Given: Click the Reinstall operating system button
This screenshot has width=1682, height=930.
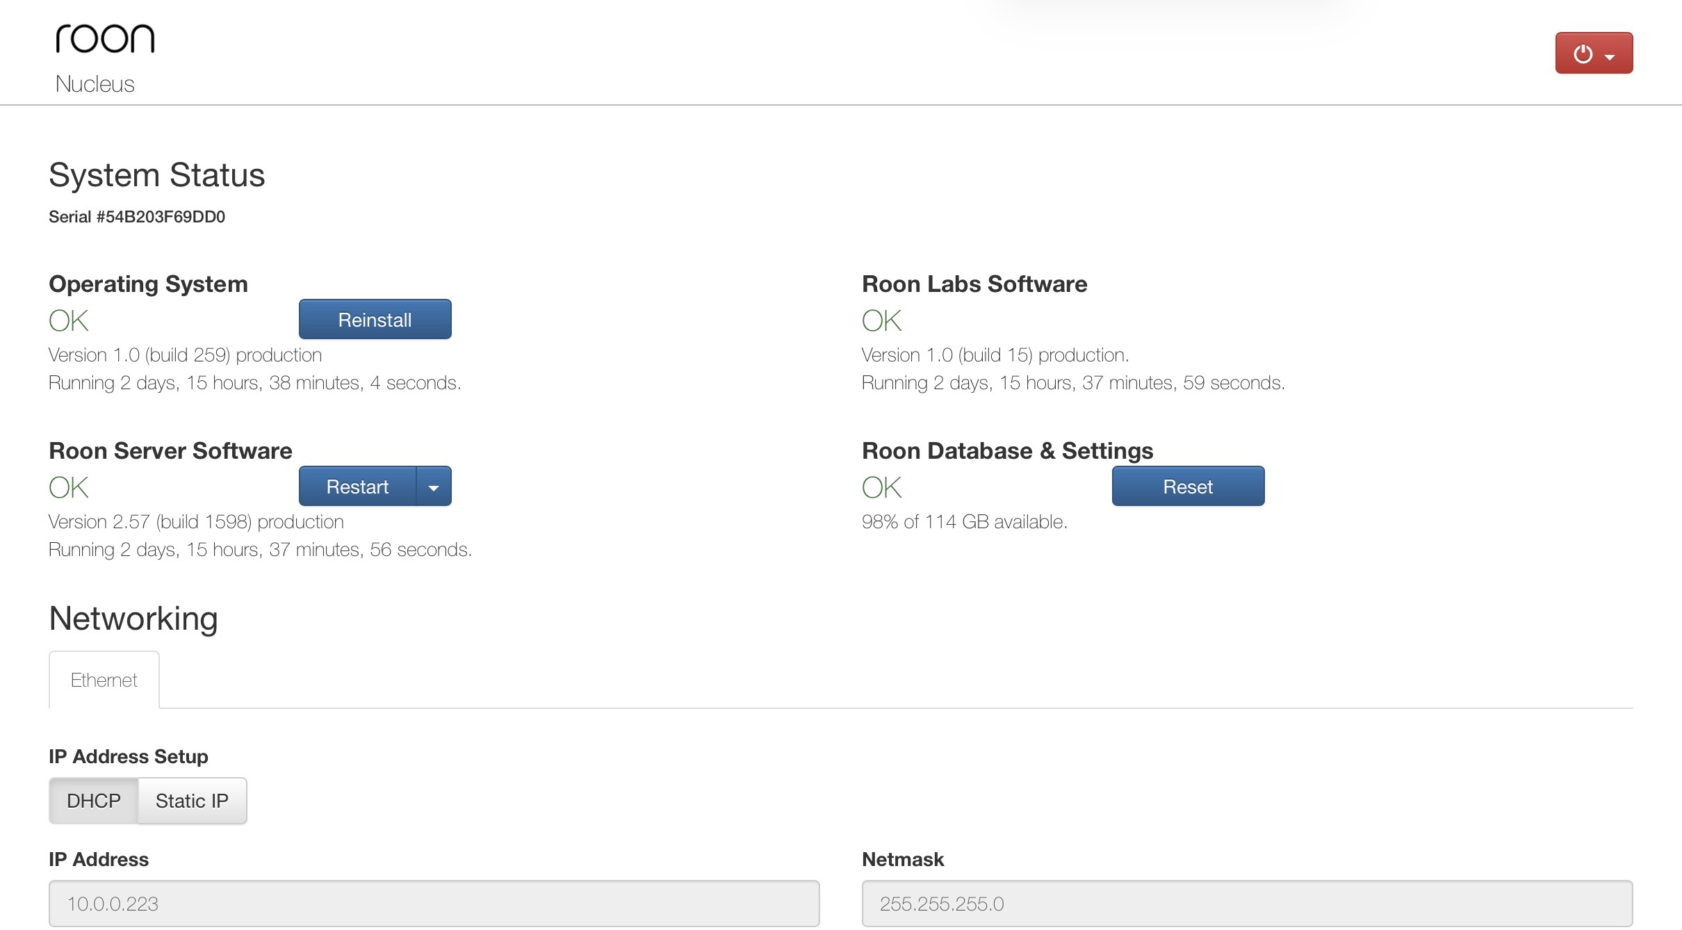Looking at the screenshot, I should [375, 320].
